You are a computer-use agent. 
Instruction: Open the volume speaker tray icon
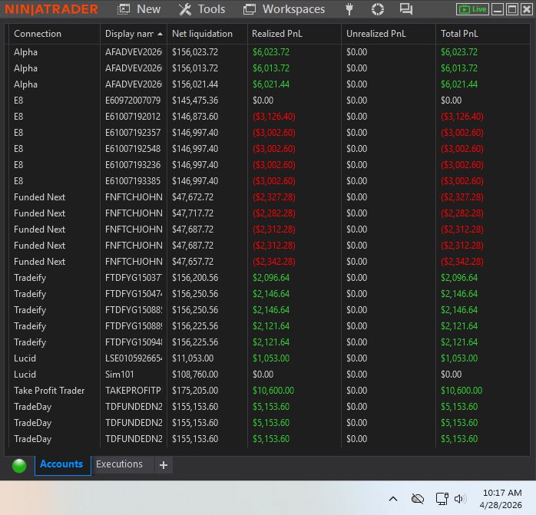tap(460, 499)
